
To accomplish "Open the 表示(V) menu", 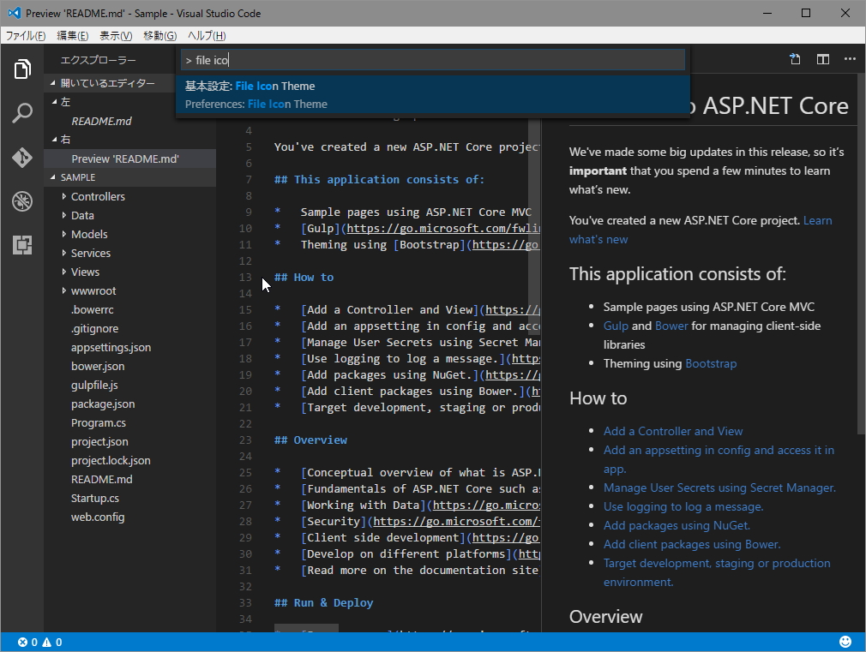I will point(116,35).
